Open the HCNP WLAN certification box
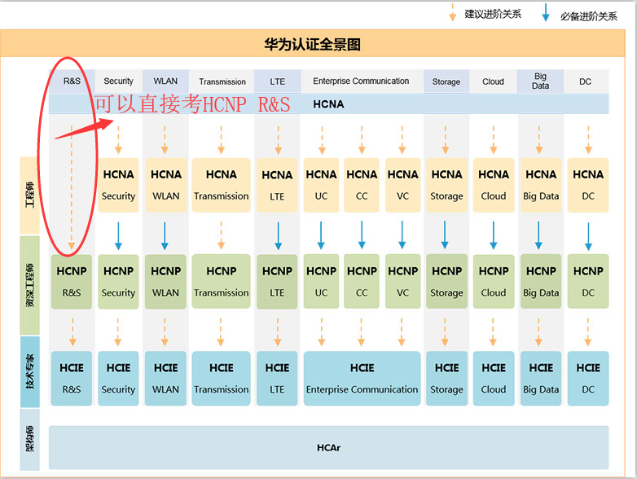 click(x=165, y=282)
